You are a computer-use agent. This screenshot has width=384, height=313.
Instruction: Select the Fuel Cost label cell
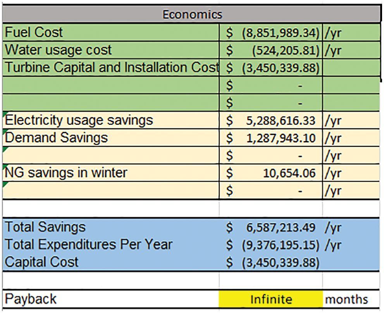tap(34, 33)
